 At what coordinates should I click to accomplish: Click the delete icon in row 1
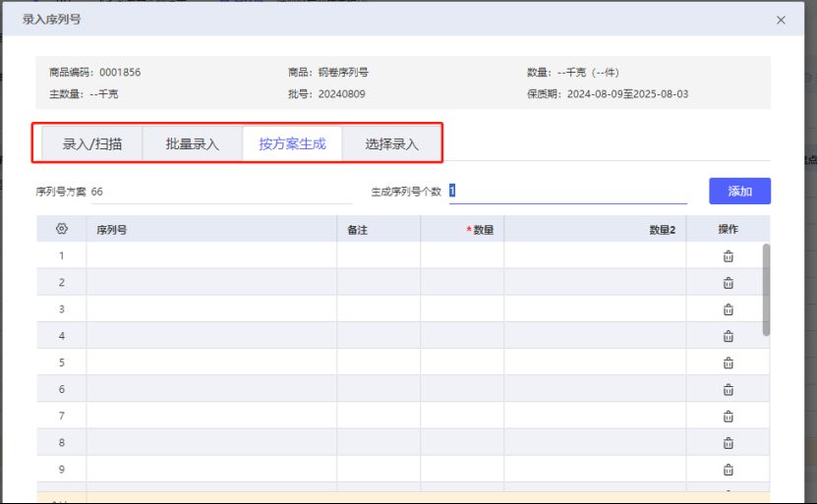pyautogui.click(x=728, y=256)
